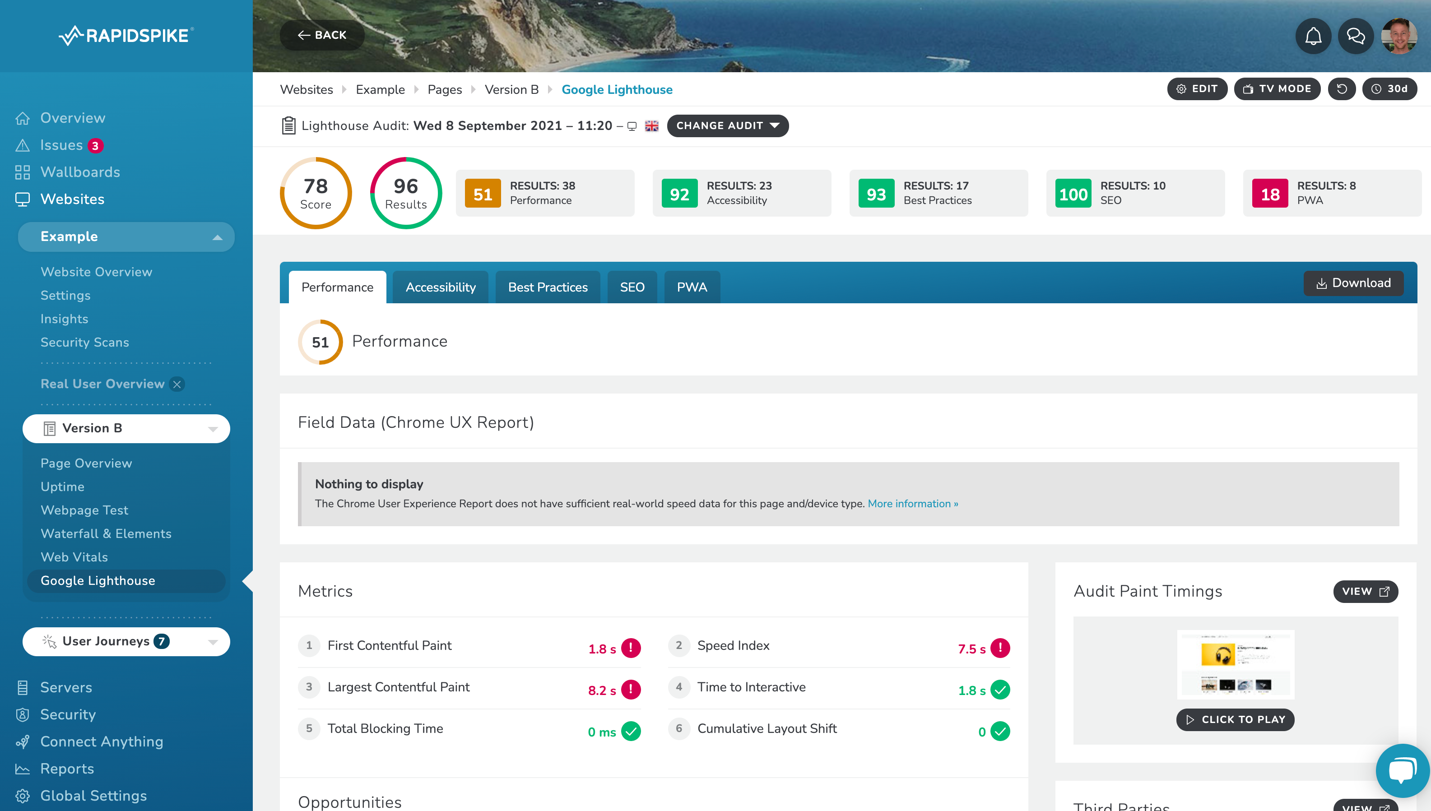1431x811 pixels.
Task: Open Insights in sidebar
Action: pos(64,319)
